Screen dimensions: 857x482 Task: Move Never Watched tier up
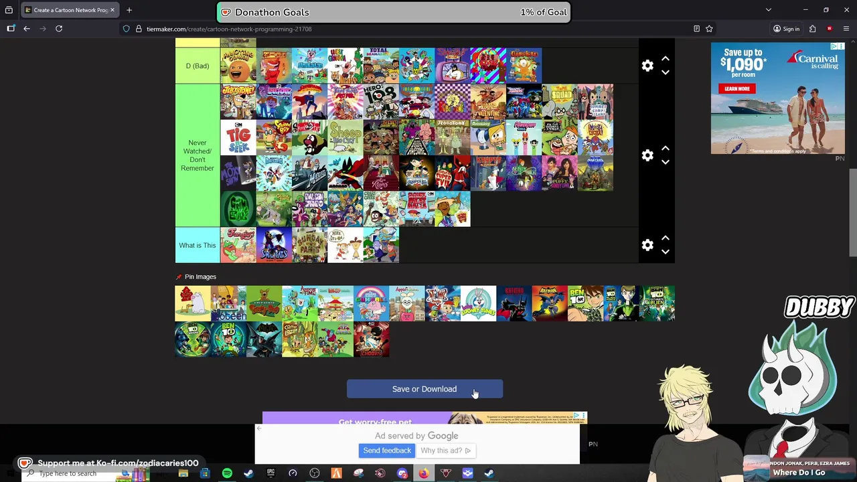click(666, 149)
